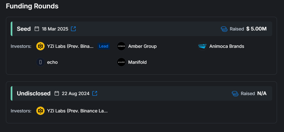Click the Amber Group logo
Viewport: 284px width, 132px height.
121,46
